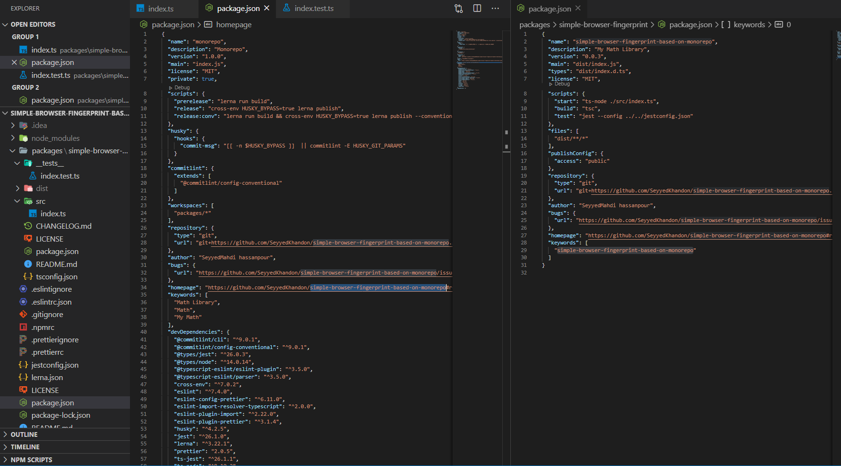
Task: Open Changes compare icon in editor toolbar
Action: click(459, 9)
